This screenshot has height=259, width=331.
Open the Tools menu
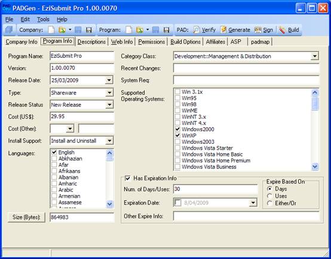point(43,20)
